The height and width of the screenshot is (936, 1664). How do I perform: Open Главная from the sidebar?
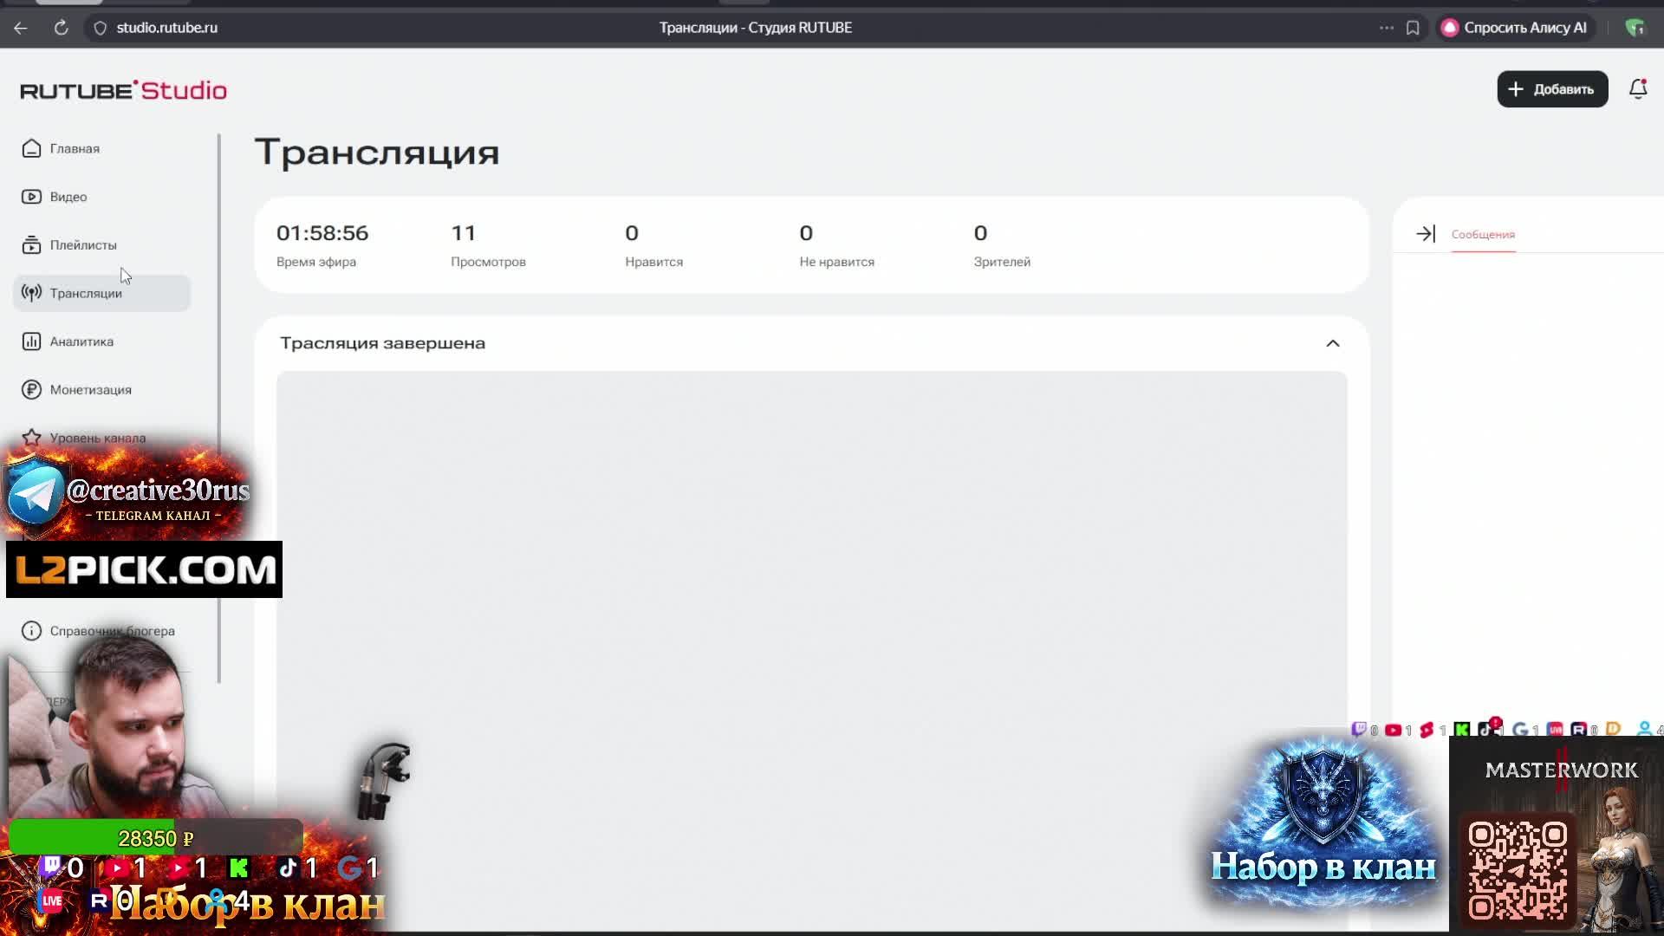coord(74,149)
